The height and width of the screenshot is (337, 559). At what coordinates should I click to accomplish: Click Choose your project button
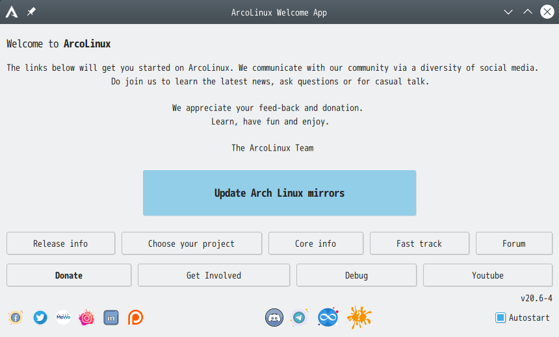tap(192, 243)
